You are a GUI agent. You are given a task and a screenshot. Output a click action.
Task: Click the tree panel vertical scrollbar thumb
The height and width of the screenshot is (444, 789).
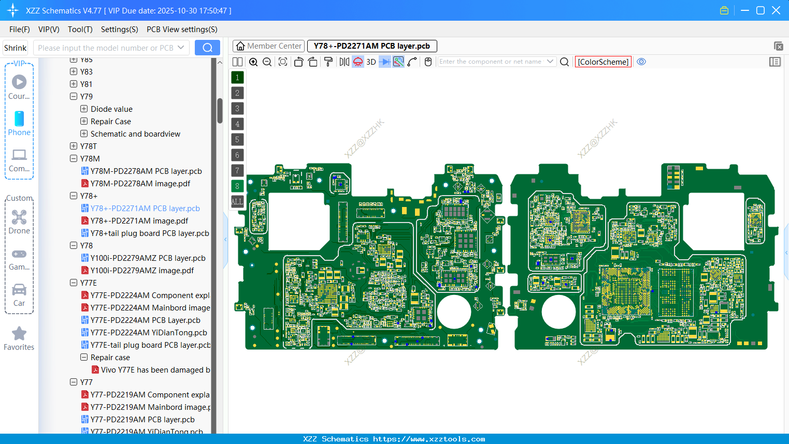220,111
